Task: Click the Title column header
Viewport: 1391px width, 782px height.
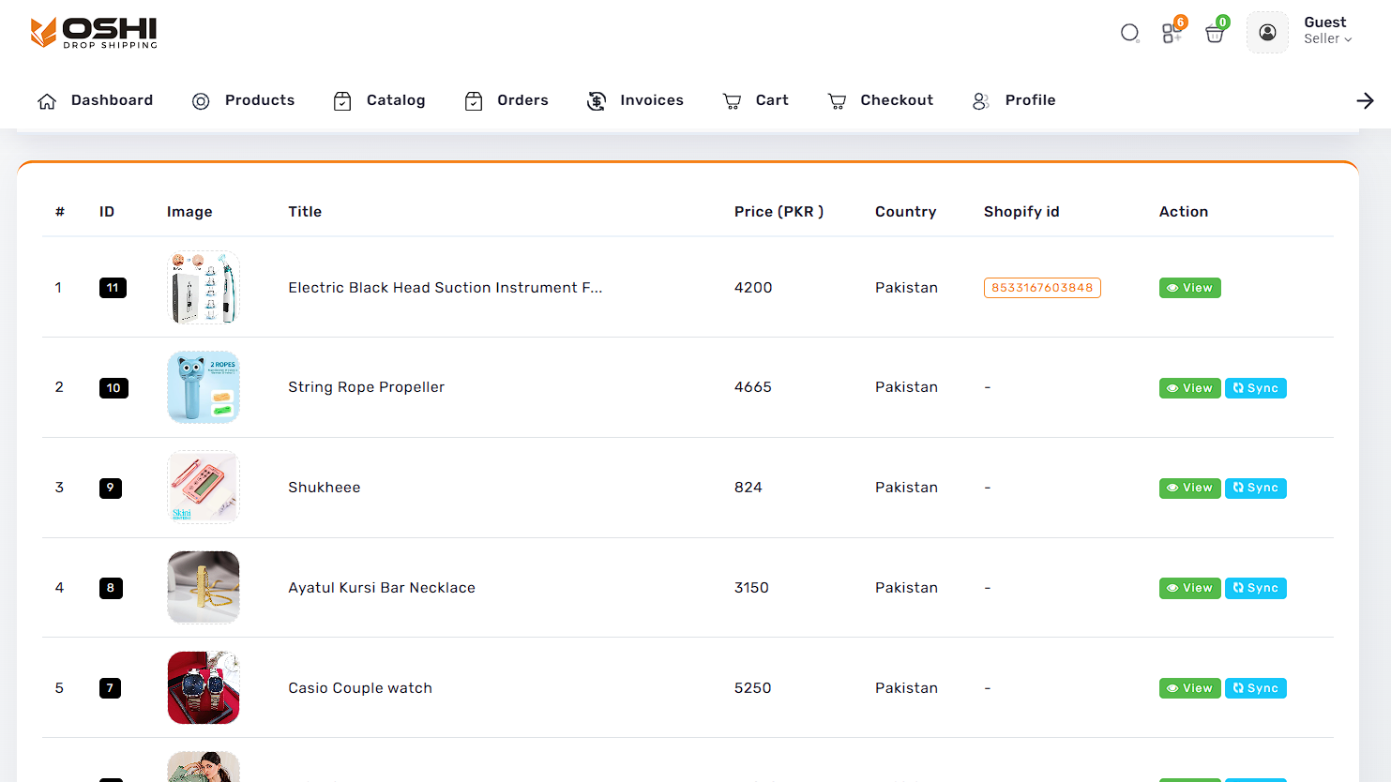Action: pyautogui.click(x=305, y=212)
